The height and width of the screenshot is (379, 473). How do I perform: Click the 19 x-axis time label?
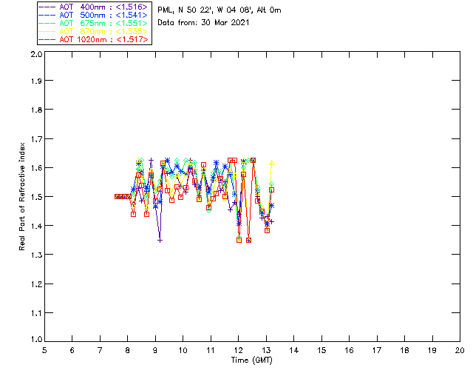[x=432, y=350]
